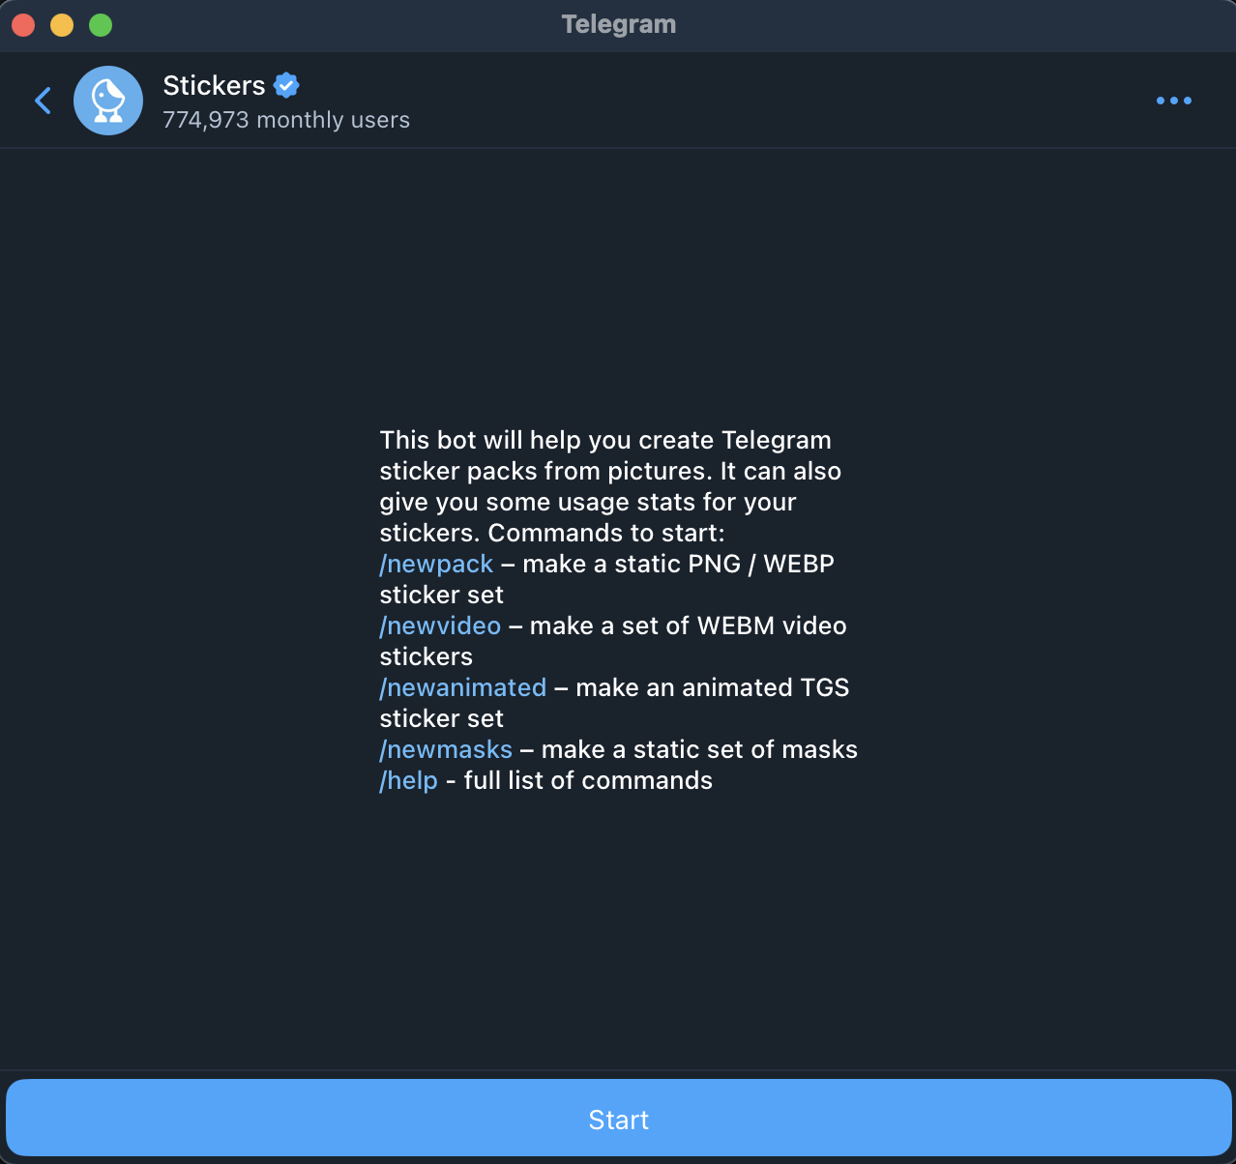This screenshot has height=1164, width=1236.
Task: Start the bot with the Start button
Action: click(618, 1119)
